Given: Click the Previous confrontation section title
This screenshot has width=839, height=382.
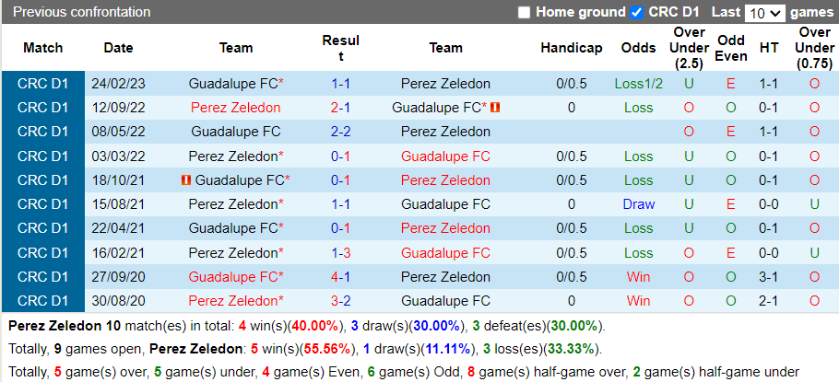Looking at the screenshot, I should click(82, 12).
